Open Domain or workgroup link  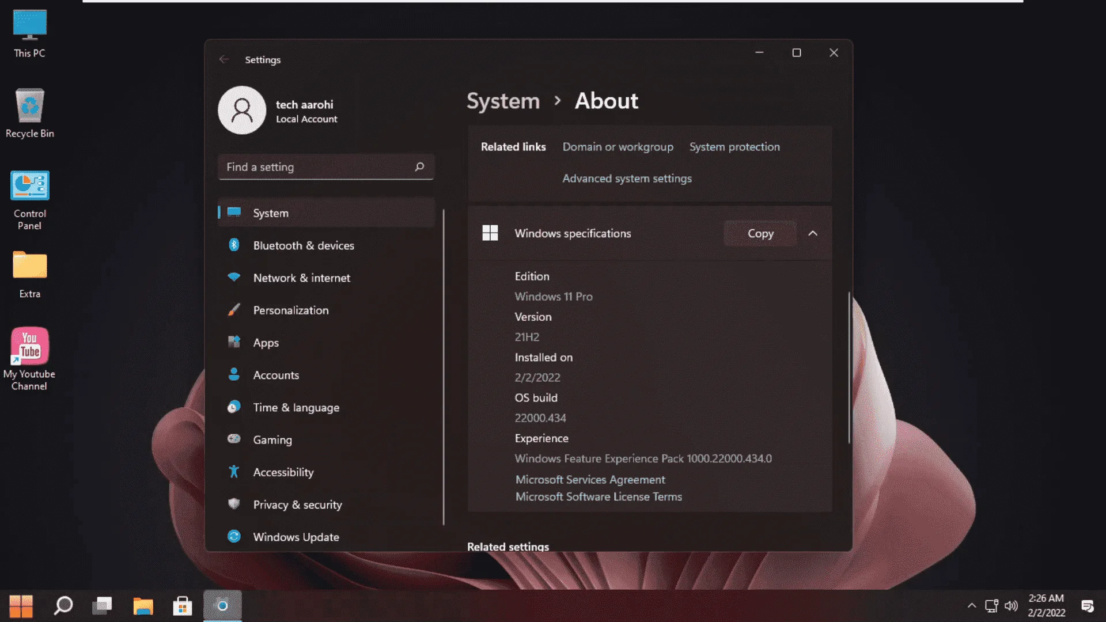[618, 147]
